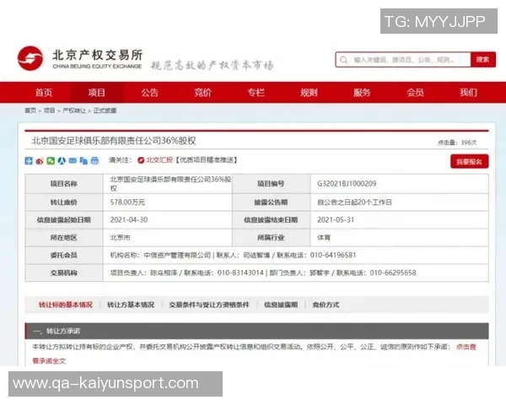Share via the green WeChat icon

51,160
